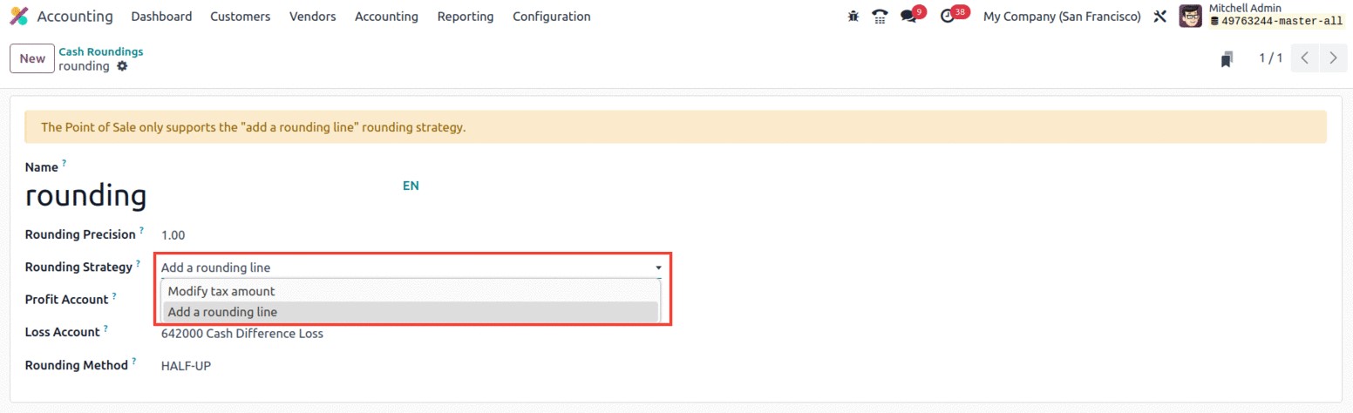
Task: Click the New button
Action: [32, 58]
